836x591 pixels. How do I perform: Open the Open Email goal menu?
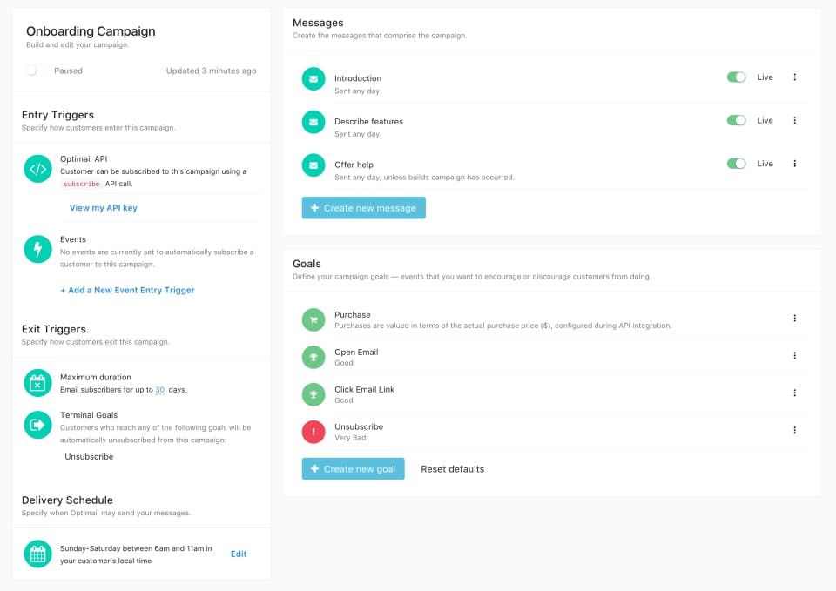coord(794,356)
